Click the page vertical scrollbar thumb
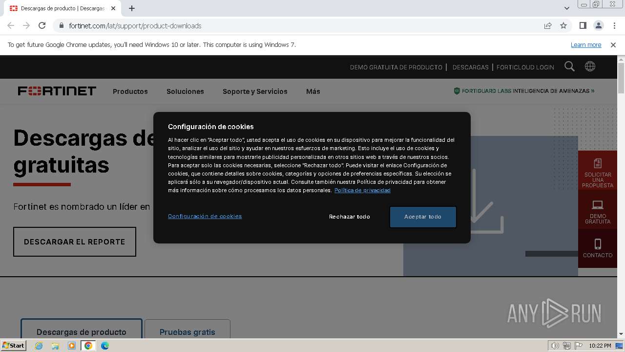The height and width of the screenshot is (352, 625). click(621, 78)
